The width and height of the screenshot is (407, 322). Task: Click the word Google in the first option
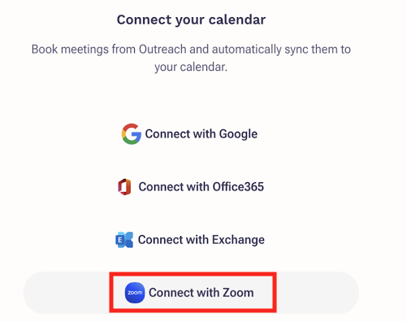coord(238,134)
